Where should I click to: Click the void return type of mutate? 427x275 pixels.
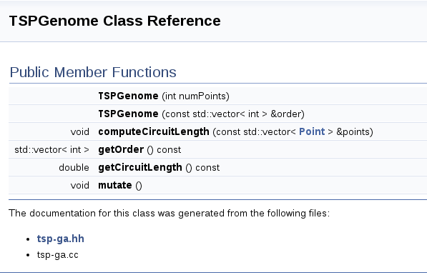(x=80, y=186)
